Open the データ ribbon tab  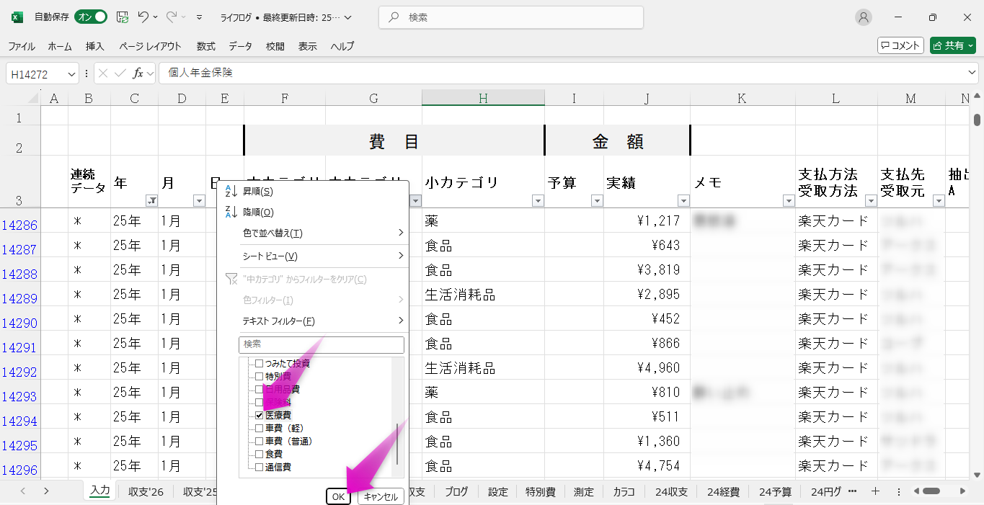pos(240,46)
